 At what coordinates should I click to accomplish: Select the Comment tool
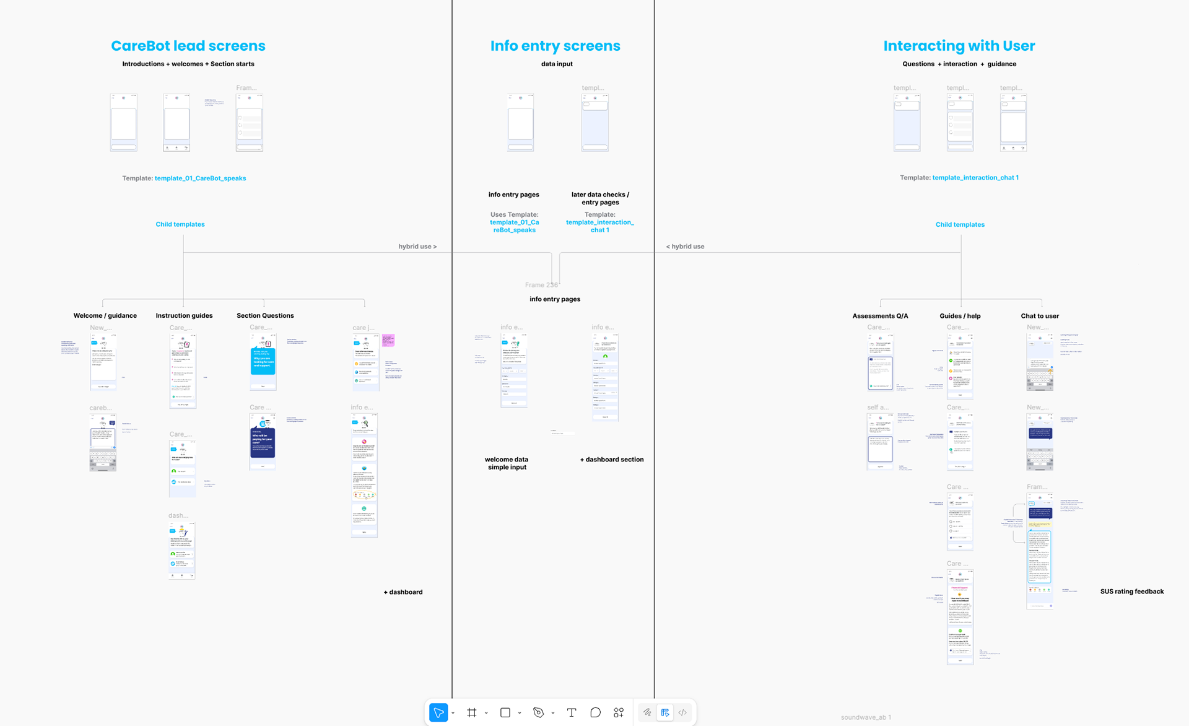595,712
